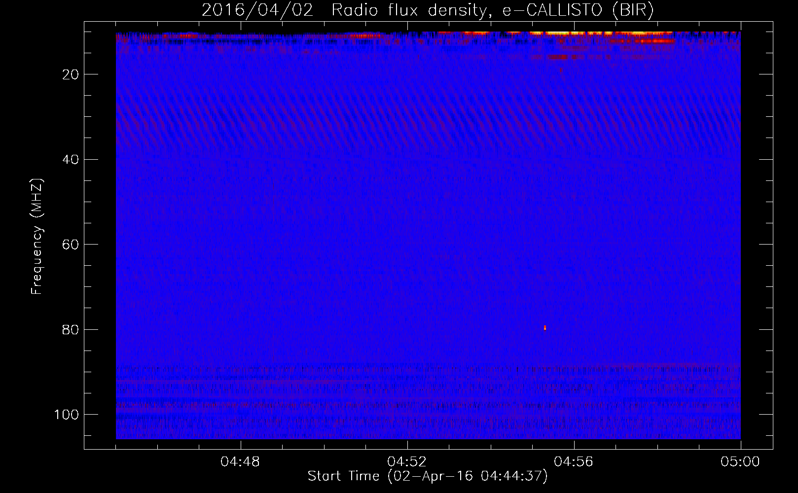Click the '05:00' time tick label
The image size is (798, 493).
click(740, 462)
